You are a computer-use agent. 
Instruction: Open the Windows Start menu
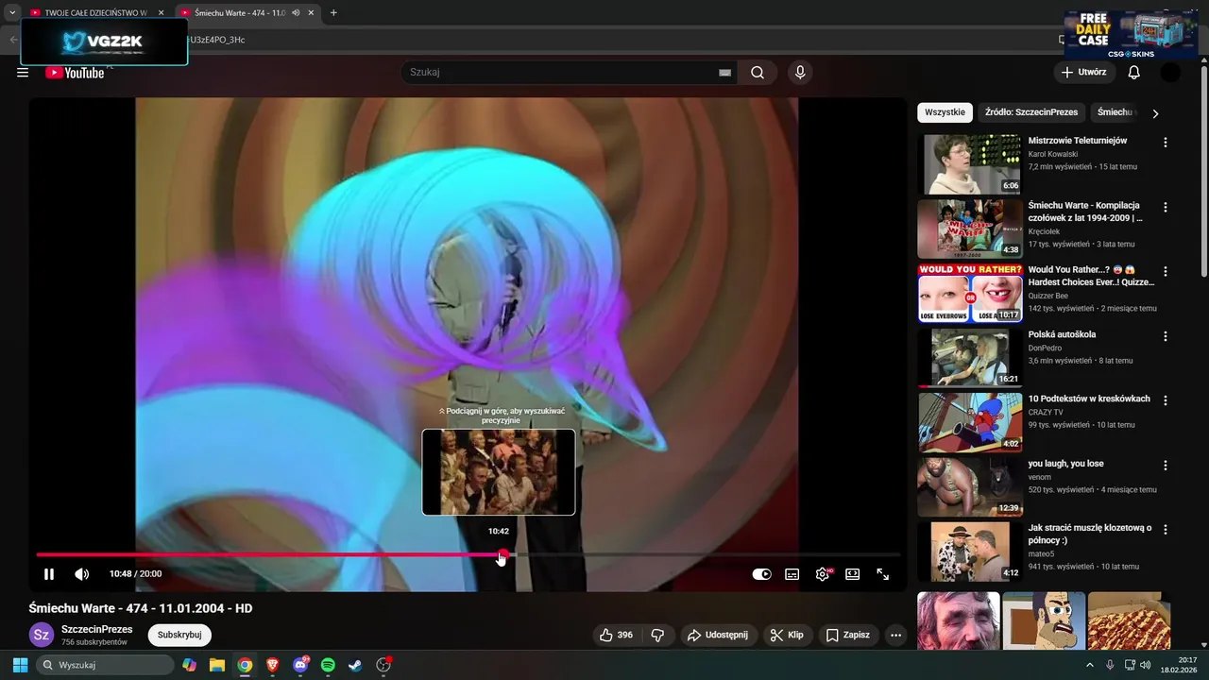(x=20, y=665)
